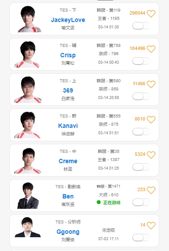
Task: Open Ben's suited portrait photo
Action: (28, 195)
